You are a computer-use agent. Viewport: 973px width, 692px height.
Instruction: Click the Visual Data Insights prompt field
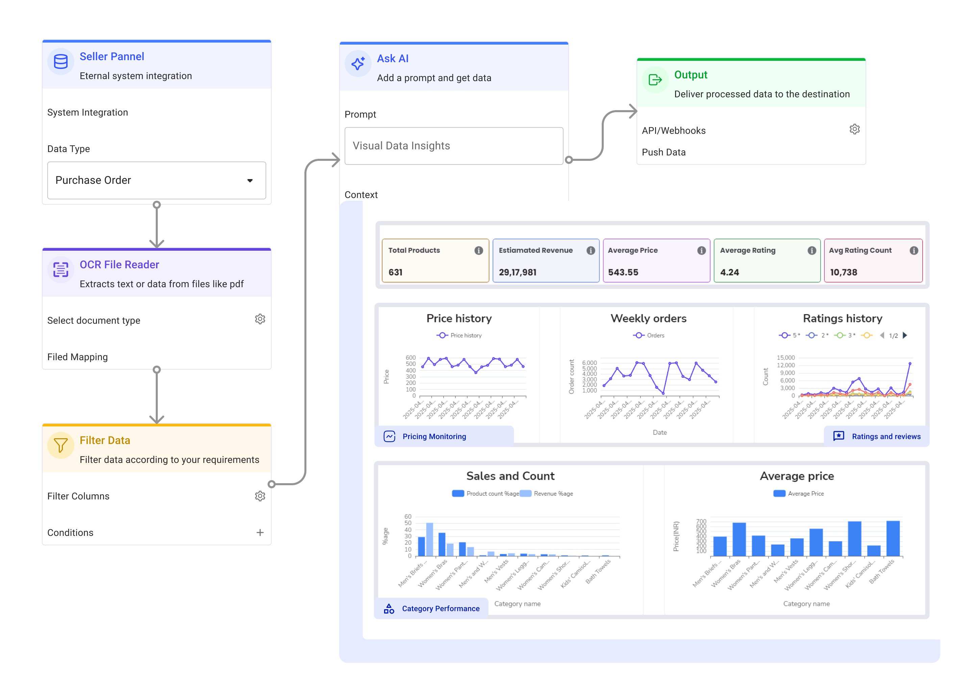(453, 146)
